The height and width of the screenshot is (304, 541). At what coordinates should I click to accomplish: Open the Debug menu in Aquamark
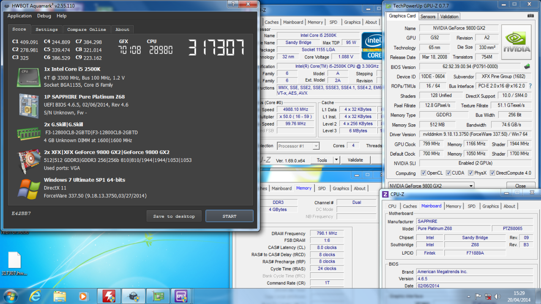click(x=44, y=16)
